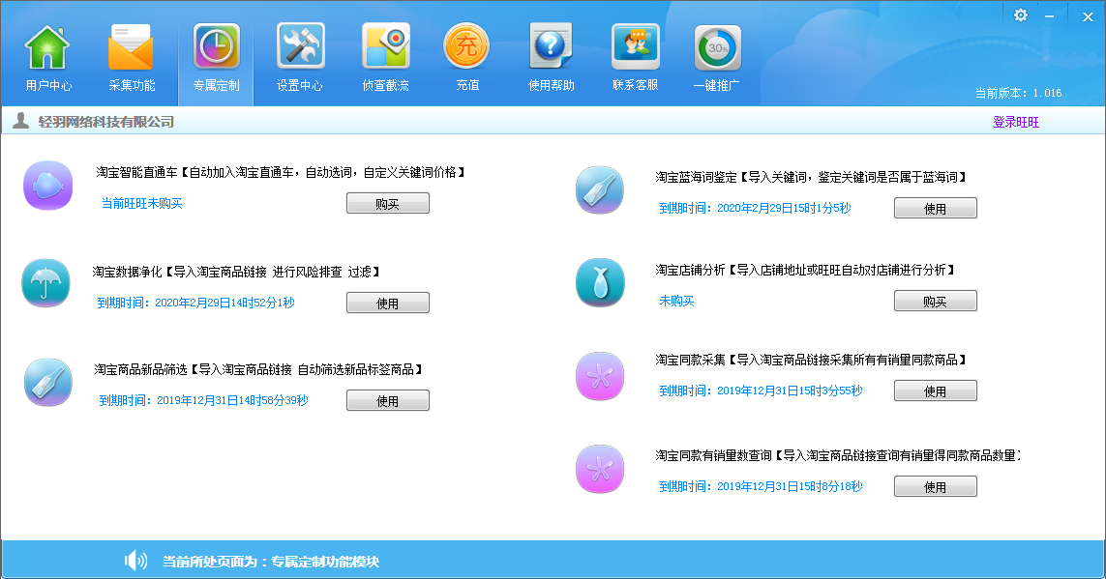Click expiry date 2019年12月31日15时3分55秒

tap(790, 391)
